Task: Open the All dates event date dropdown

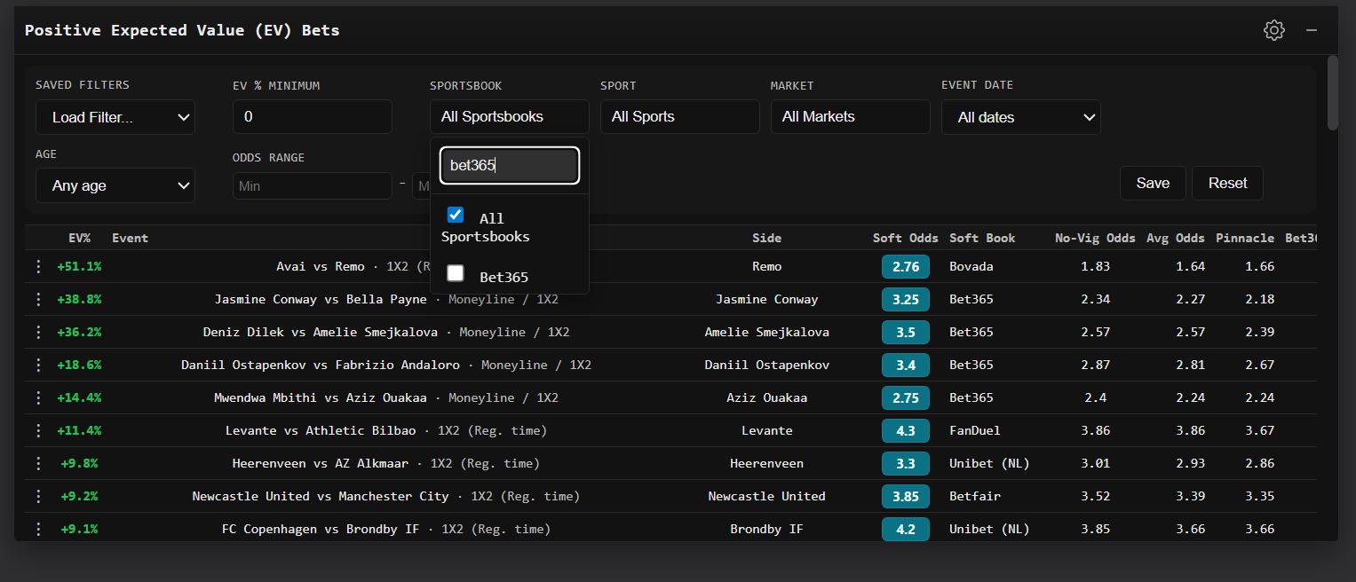Action: click(x=1020, y=116)
